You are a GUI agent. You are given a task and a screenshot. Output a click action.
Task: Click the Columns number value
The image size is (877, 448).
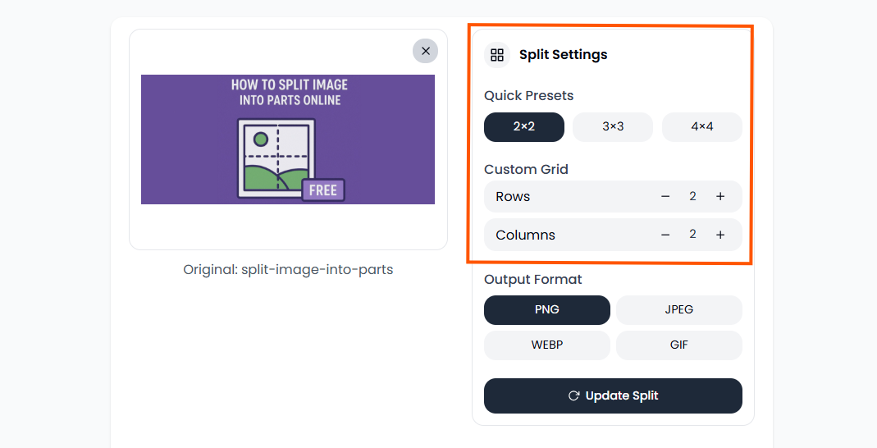[x=693, y=235]
